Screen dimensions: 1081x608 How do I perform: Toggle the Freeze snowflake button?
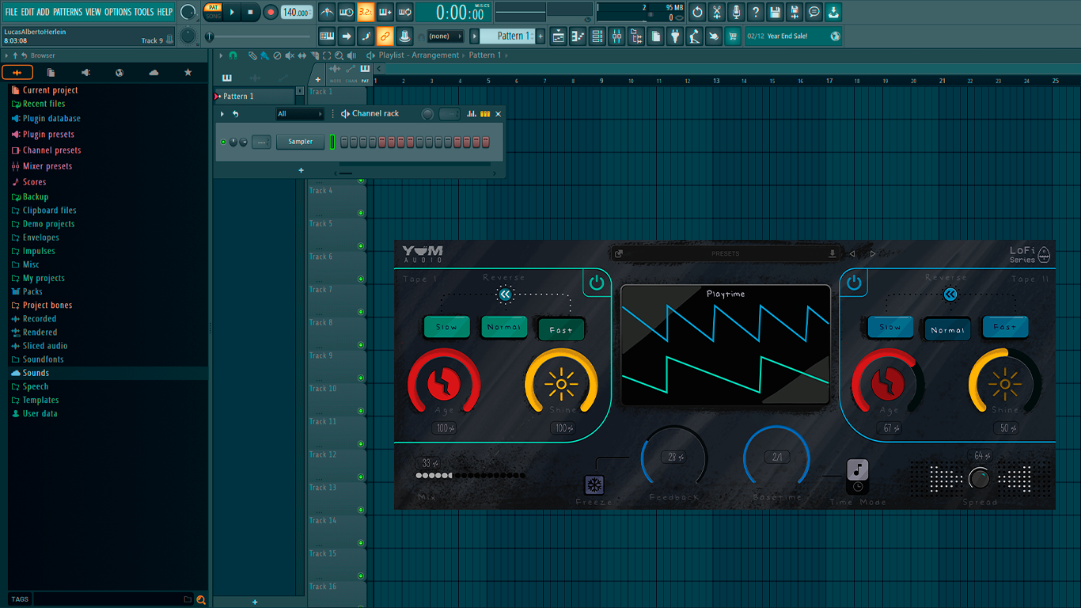pos(594,484)
